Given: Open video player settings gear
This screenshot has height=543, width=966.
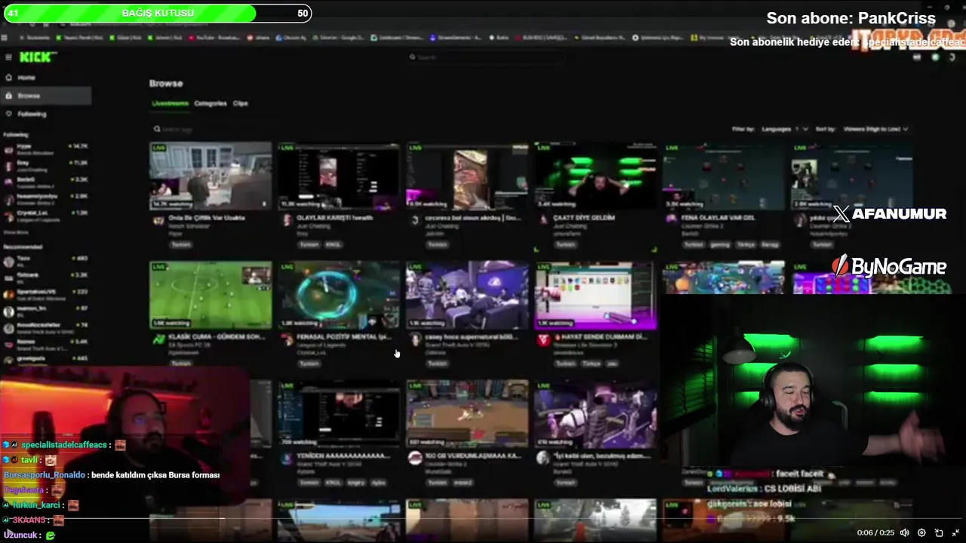Looking at the screenshot, I should tap(921, 532).
